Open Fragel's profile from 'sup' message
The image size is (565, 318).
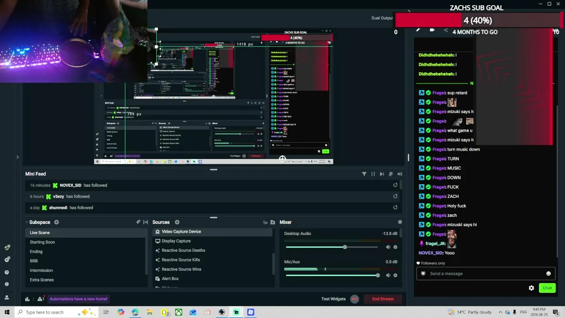(x=438, y=93)
